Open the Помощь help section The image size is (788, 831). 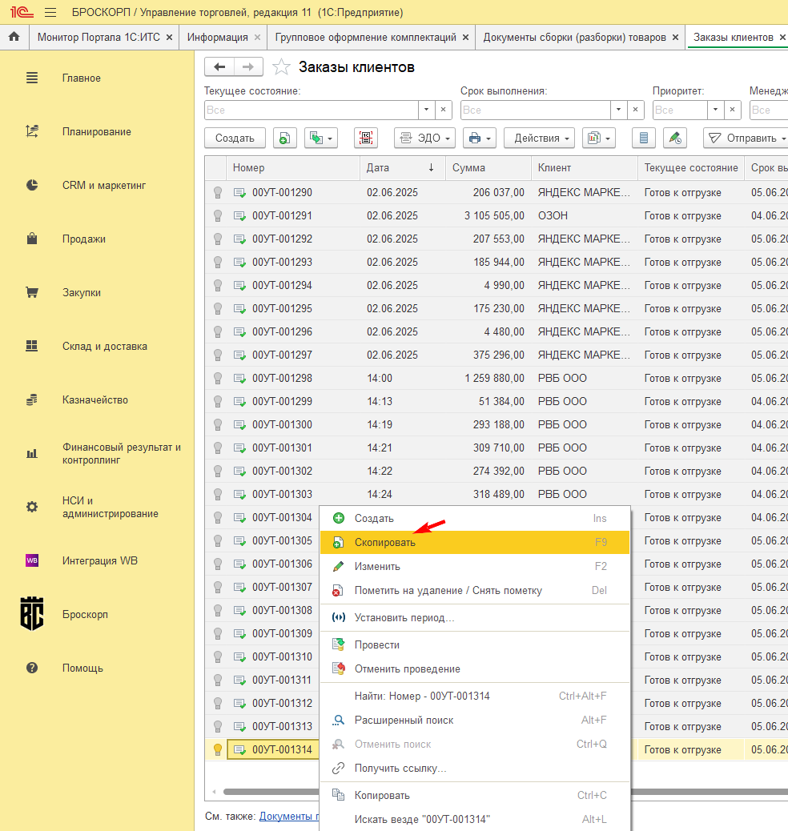point(82,668)
